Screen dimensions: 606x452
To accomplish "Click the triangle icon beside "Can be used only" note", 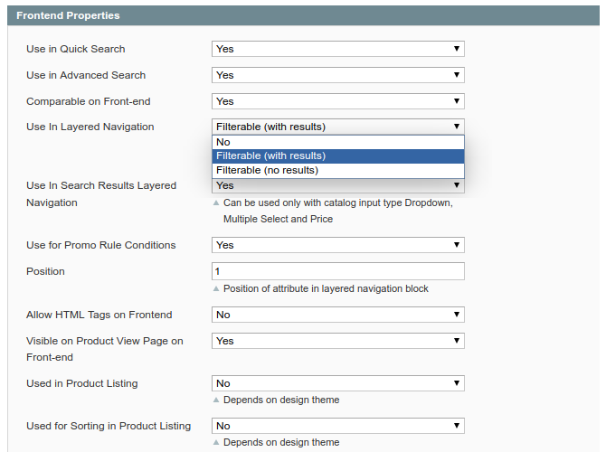I will pos(216,203).
